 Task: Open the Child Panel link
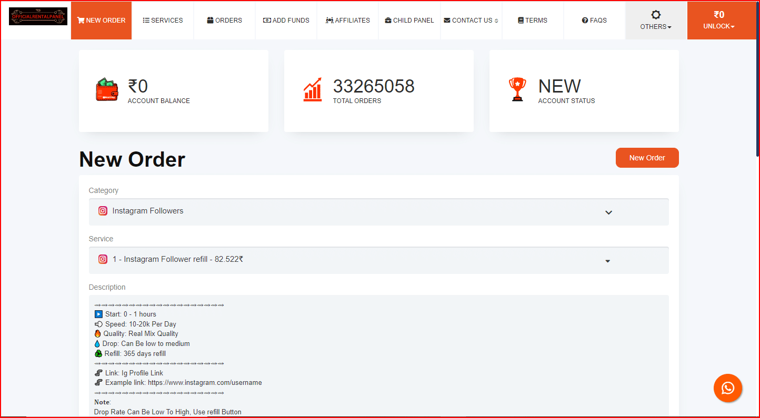point(409,21)
